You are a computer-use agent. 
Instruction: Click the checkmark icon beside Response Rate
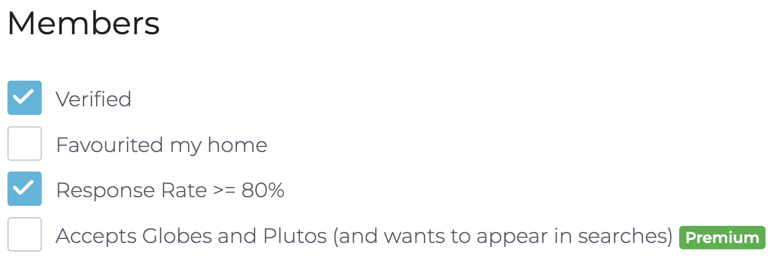pyautogui.click(x=24, y=189)
